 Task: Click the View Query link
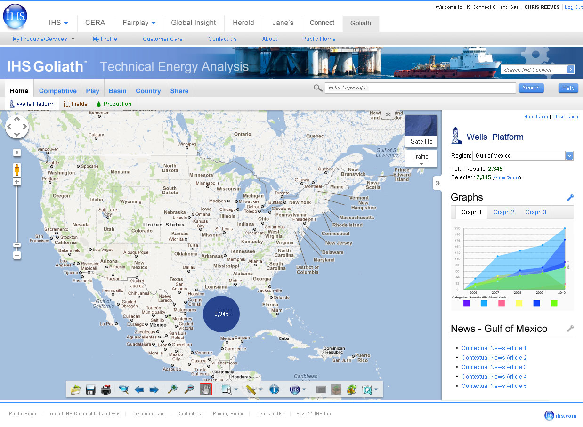click(x=507, y=178)
